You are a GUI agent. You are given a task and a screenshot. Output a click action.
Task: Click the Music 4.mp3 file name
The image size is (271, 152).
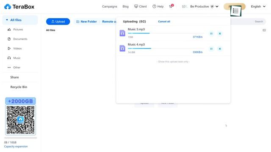pyautogui.click(x=136, y=44)
